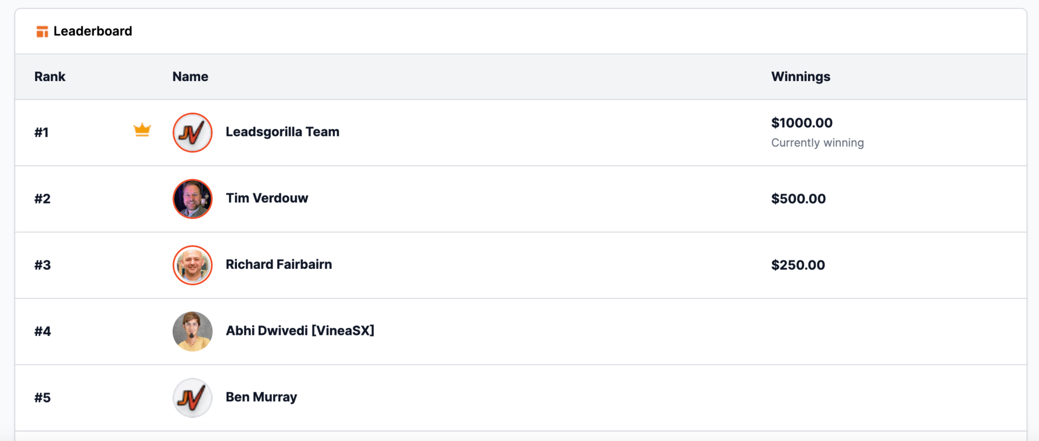Screen dimensions: 1039x441
Task: Select the Leadsgorilla Team name
Action: pos(282,132)
